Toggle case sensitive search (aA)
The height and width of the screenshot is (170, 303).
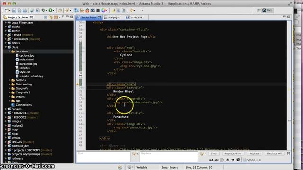(211, 160)
